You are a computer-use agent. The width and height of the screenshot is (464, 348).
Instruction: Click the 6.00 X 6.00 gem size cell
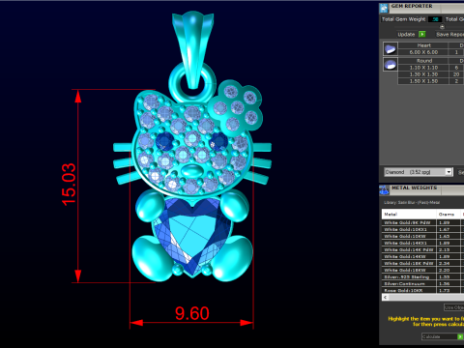(423, 52)
